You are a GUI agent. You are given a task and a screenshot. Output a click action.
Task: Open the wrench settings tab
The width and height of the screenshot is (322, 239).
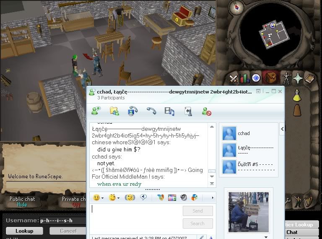click(288, 201)
